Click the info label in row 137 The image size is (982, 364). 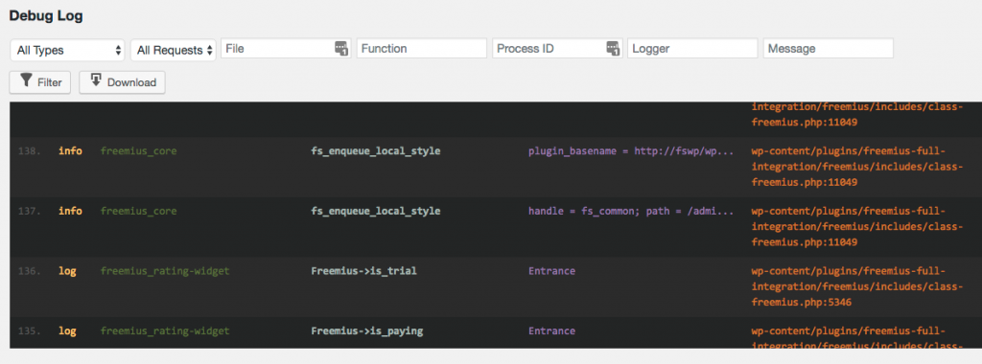tap(70, 212)
